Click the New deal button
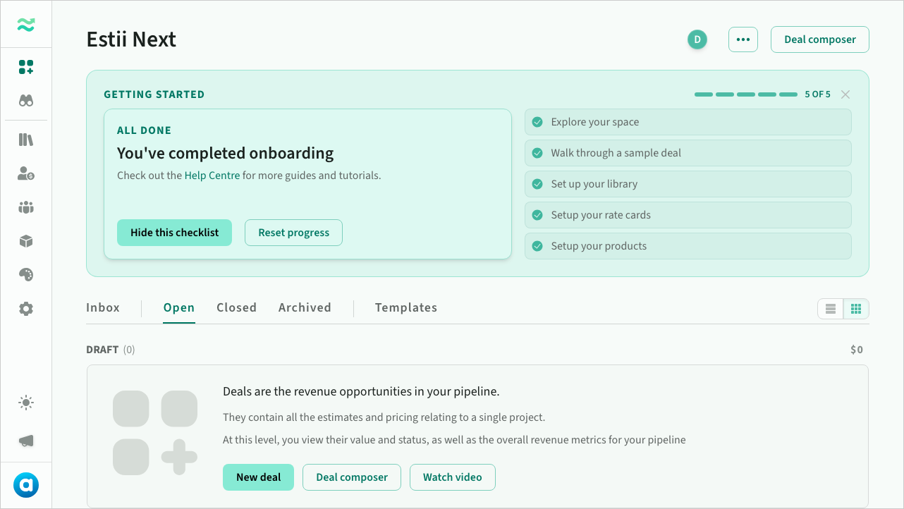904x509 pixels. click(x=258, y=477)
